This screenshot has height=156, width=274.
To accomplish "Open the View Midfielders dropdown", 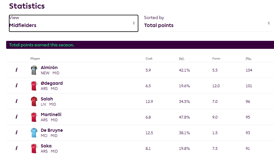I will tap(74, 23).
